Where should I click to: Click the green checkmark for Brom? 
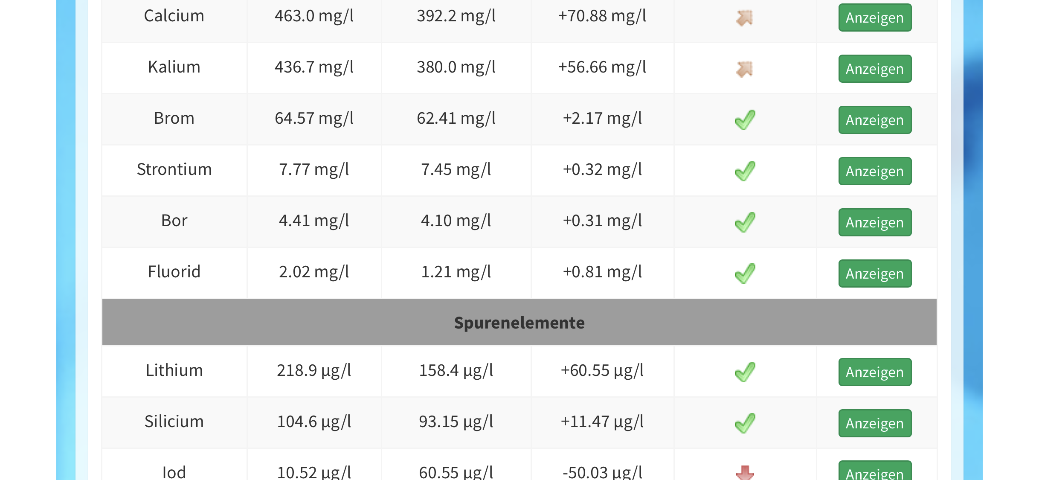(745, 120)
